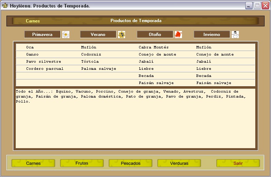Select the Otoño season button
The image size is (271, 177).
155,35
